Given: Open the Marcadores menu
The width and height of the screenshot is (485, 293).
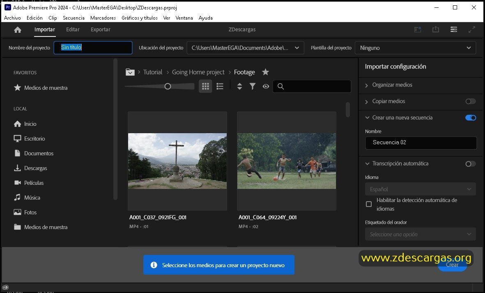Looking at the screenshot, I should click(x=103, y=18).
